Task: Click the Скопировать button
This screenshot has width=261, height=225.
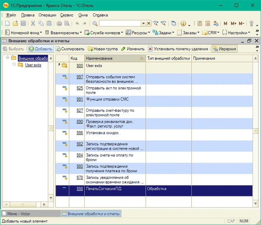Action: point(70,49)
